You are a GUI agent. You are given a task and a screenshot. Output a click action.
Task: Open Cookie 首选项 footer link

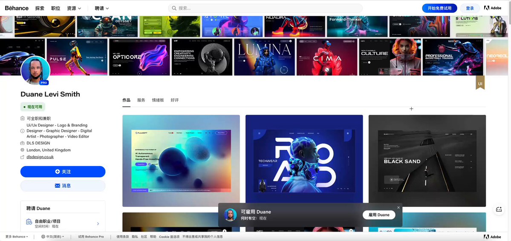169,237
